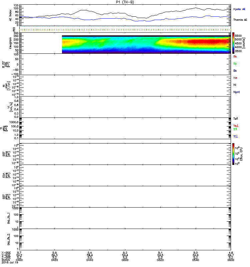Click the Themis AE legend label
Viewport: 250px width, 267px height.
[240, 20]
